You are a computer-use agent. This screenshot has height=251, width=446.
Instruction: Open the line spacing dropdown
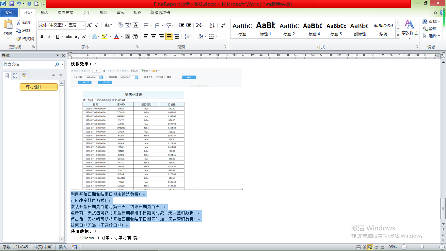(x=188, y=36)
